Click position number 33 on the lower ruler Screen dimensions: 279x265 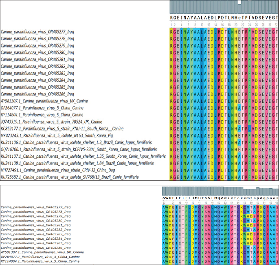(164, 202)
